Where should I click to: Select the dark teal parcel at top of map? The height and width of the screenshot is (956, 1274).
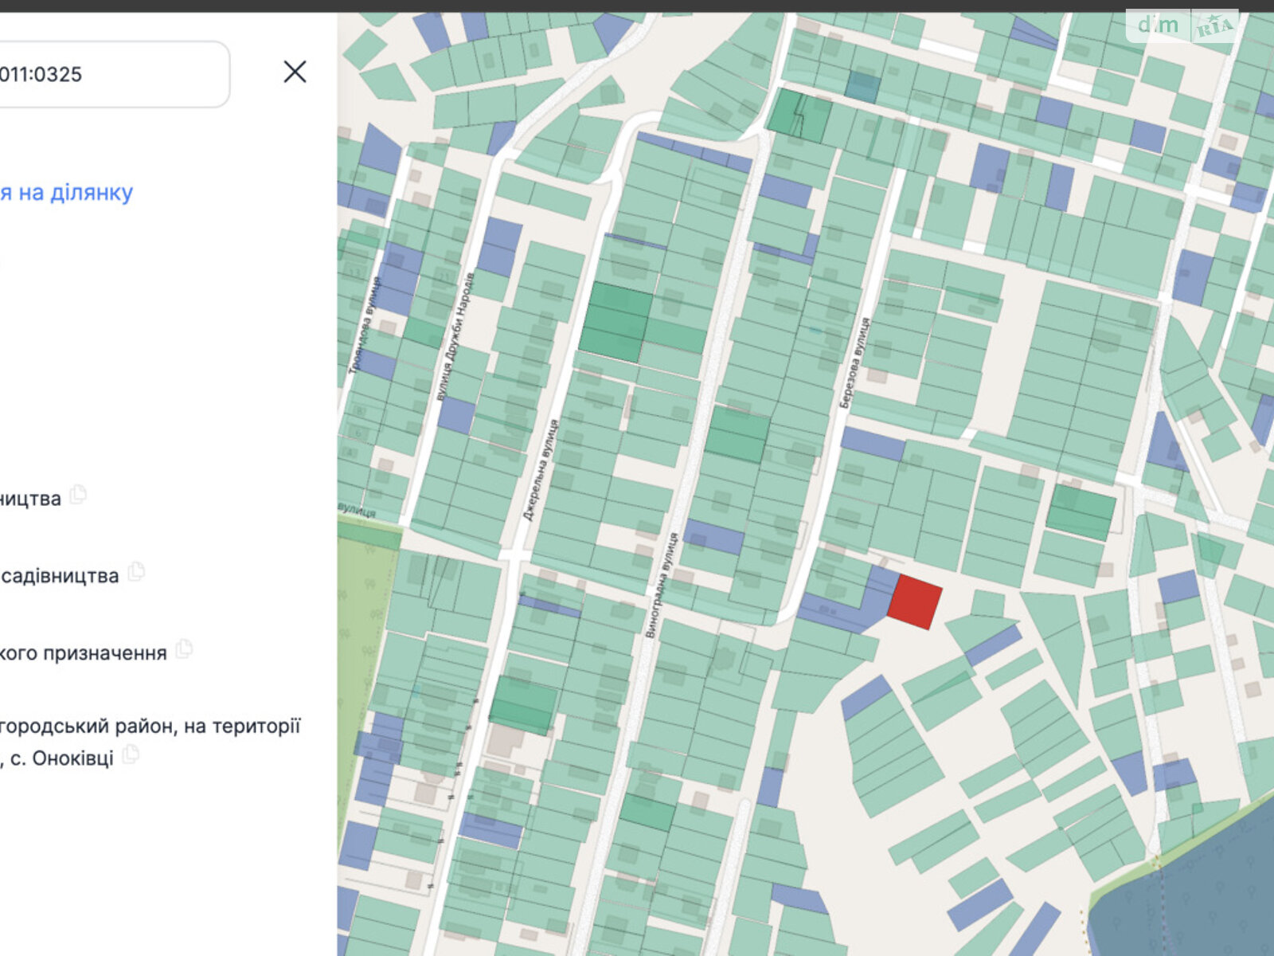coord(863,87)
